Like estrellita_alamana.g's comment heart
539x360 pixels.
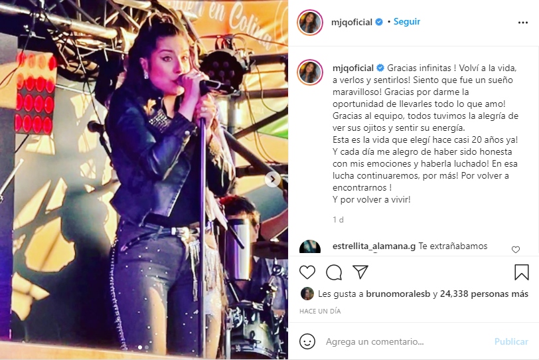click(516, 250)
